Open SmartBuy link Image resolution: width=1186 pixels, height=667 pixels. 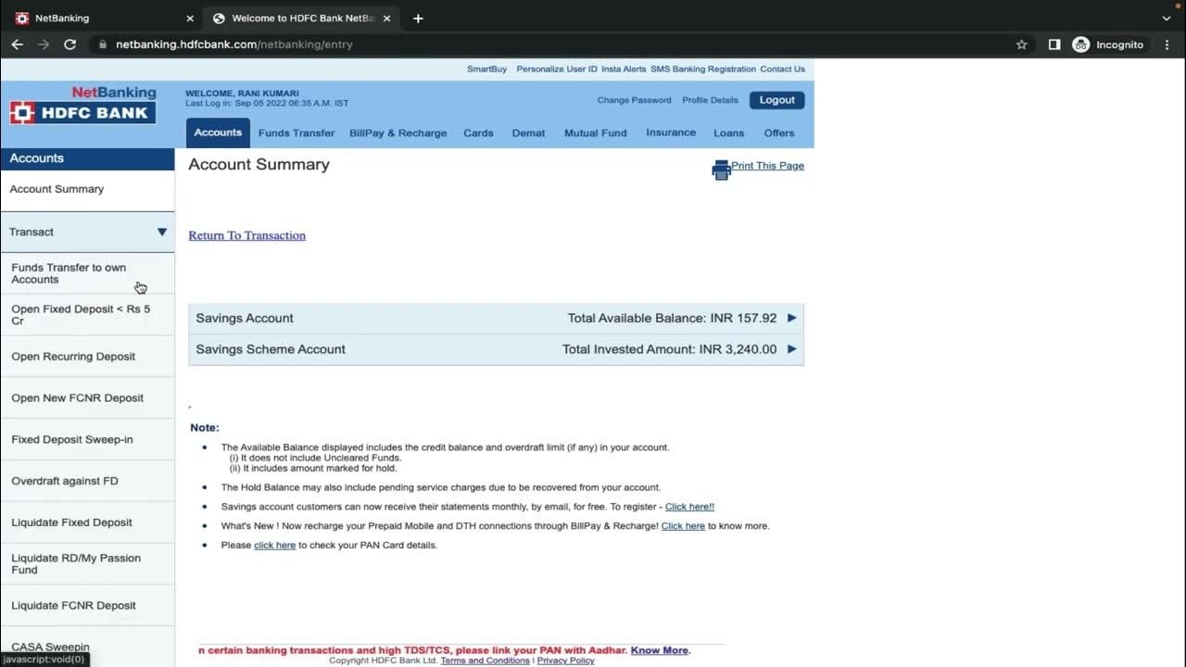point(487,69)
